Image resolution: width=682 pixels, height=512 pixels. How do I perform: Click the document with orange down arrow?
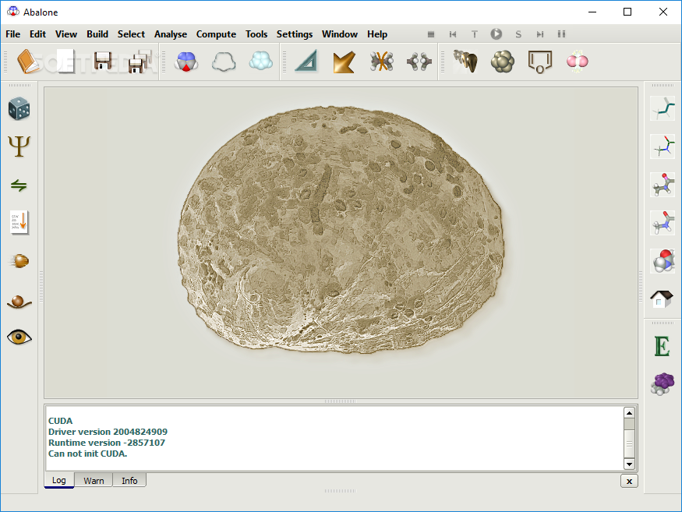pyautogui.click(x=19, y=223)
